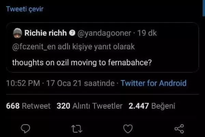View the 668 Retweet list

[29, 106]
